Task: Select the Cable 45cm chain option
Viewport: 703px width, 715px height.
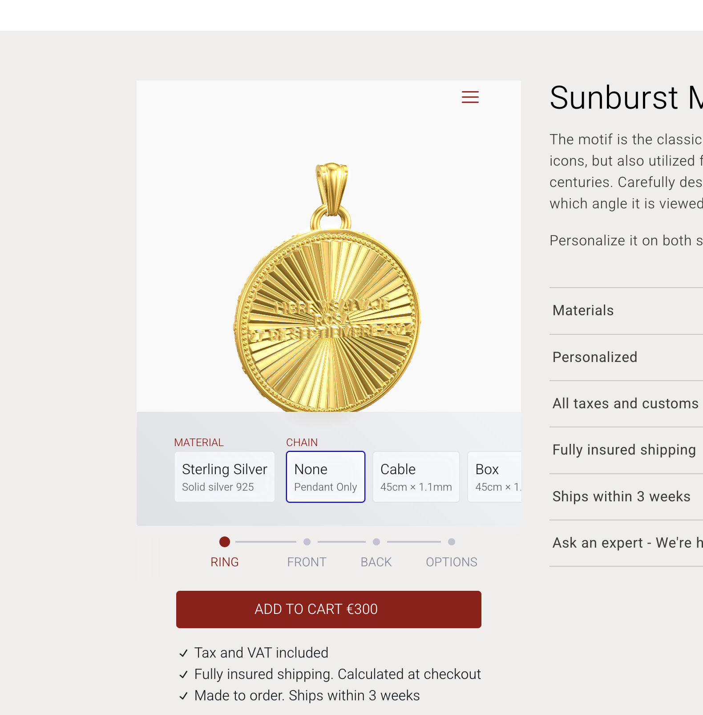Action: (x=416, y=477)
